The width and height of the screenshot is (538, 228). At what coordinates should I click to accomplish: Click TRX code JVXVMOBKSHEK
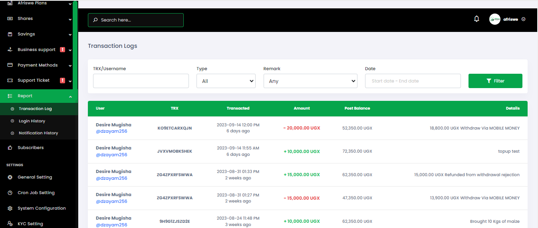[175, 151]
